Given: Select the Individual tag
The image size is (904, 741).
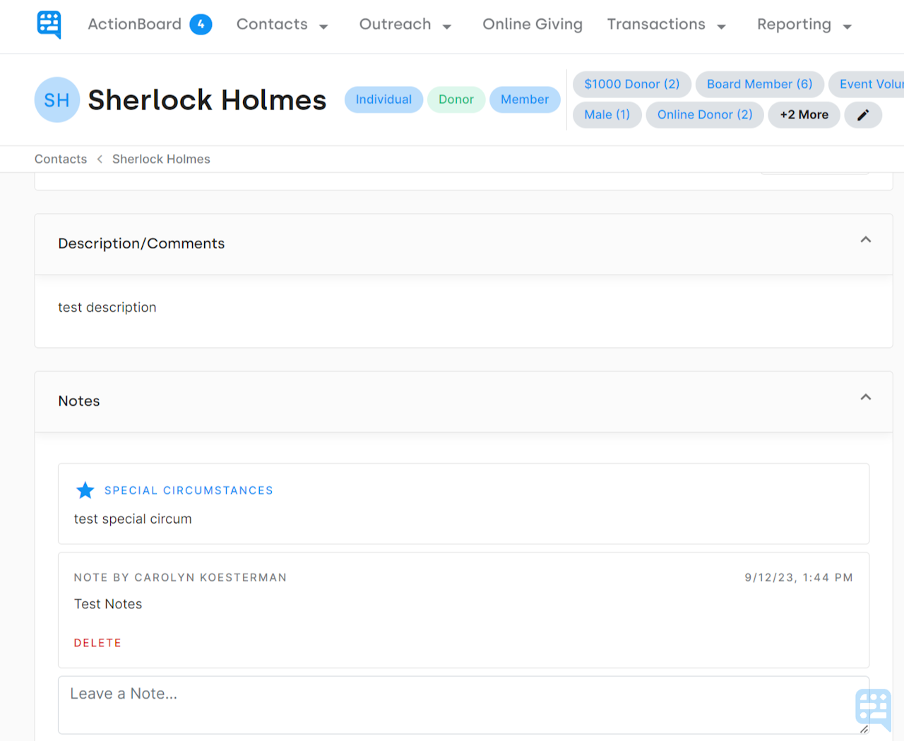Looking at the screenshot, I should [x=383, y=100].
